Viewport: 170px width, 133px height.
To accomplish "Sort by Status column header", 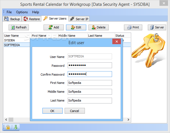I will (x=123, y=36).
